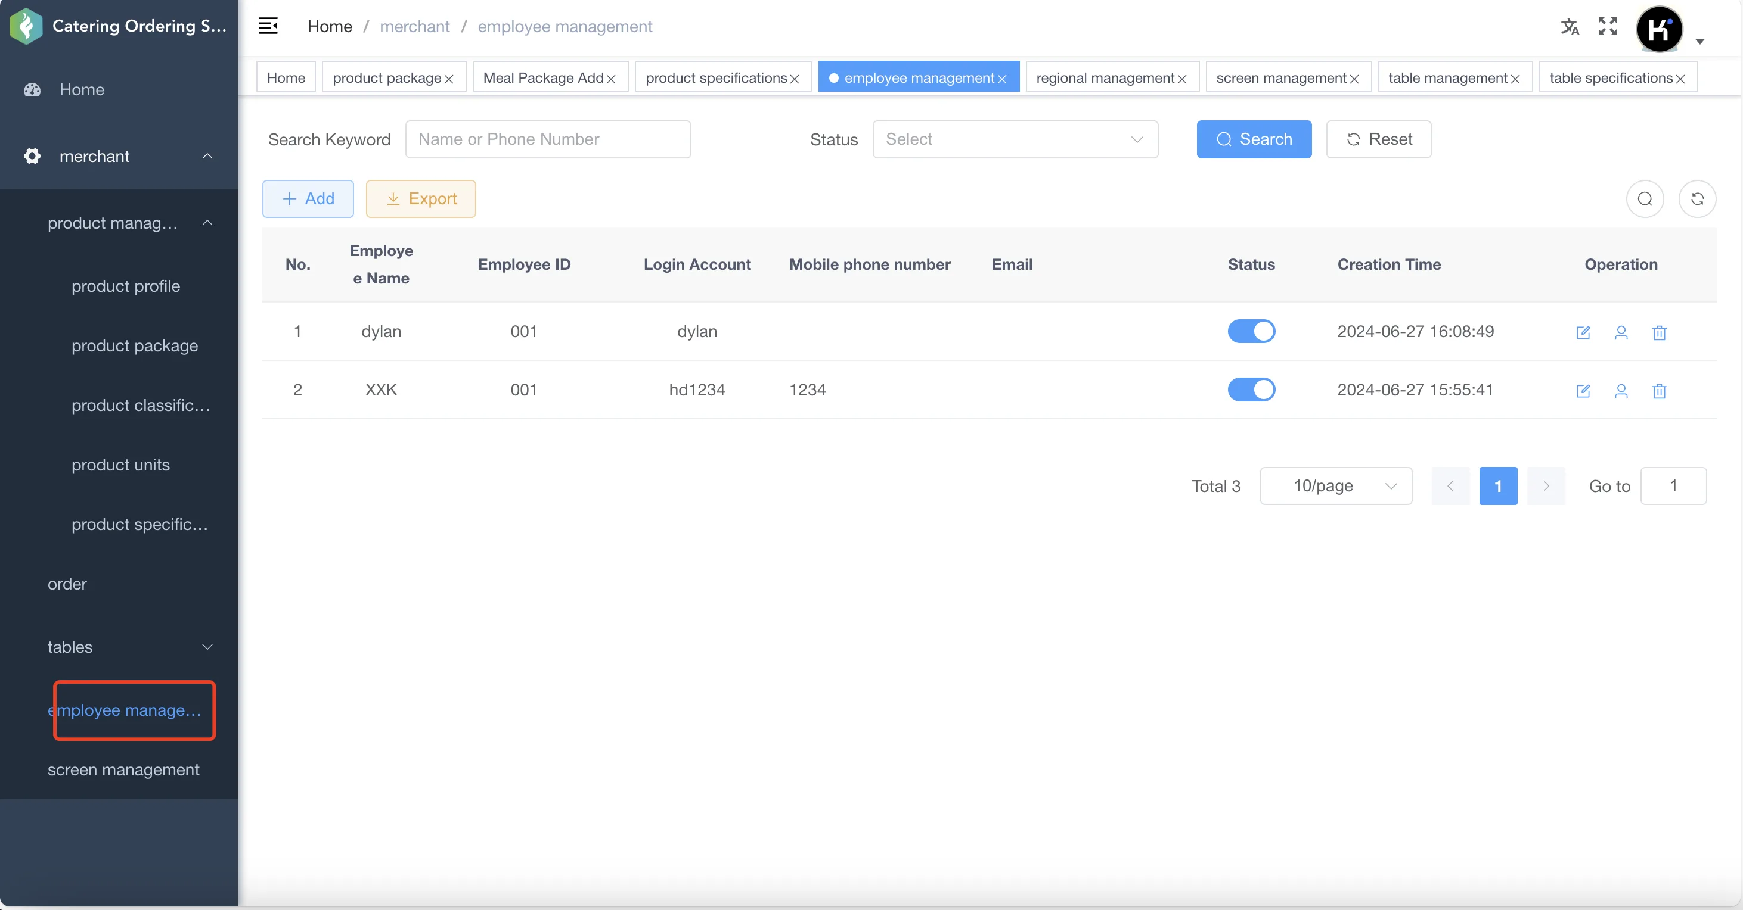Open screen management in sidebar

click(x=123, y=769)
